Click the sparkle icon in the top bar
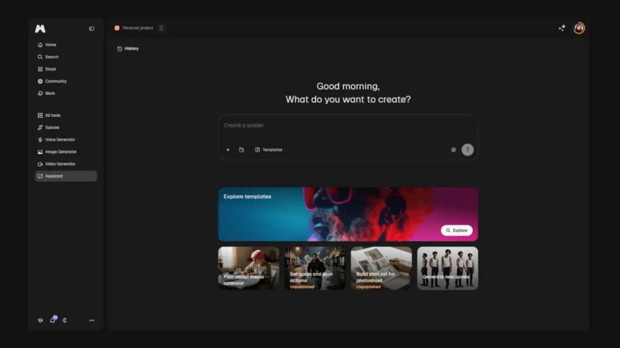This screenshot has width=620, height=348. point(561,28)
